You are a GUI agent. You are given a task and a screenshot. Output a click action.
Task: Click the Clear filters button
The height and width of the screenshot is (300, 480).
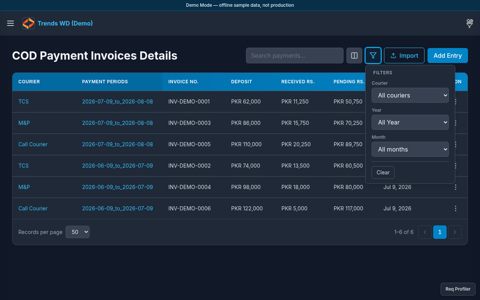pyautogui.click(x=383, y=172)
